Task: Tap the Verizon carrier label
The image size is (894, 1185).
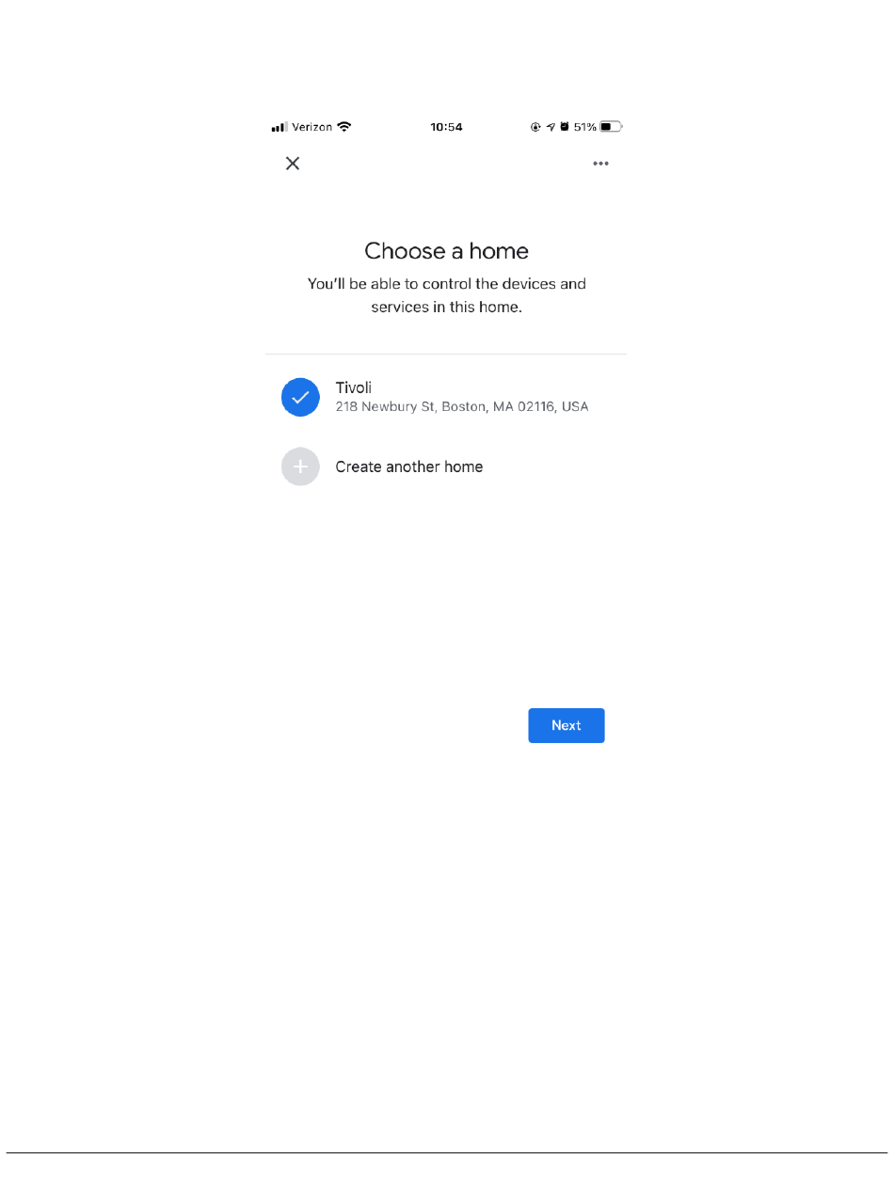Action: click(x=311, y=127)
